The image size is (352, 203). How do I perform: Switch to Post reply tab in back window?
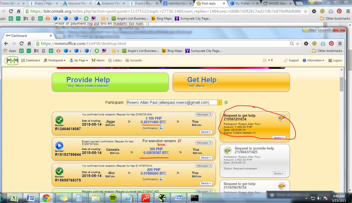[210, 3]
